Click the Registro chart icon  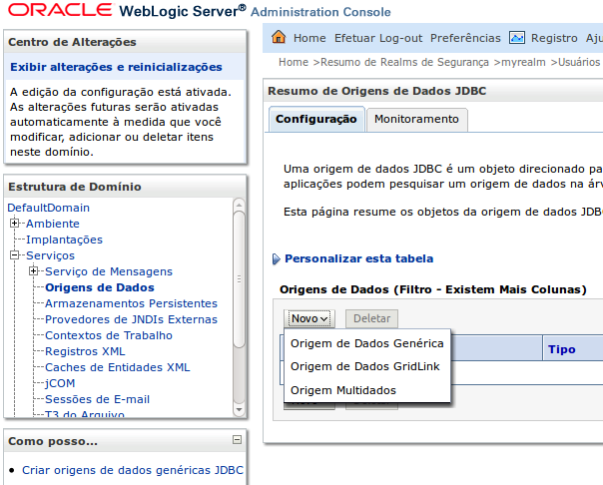click(x=517, y=38)
